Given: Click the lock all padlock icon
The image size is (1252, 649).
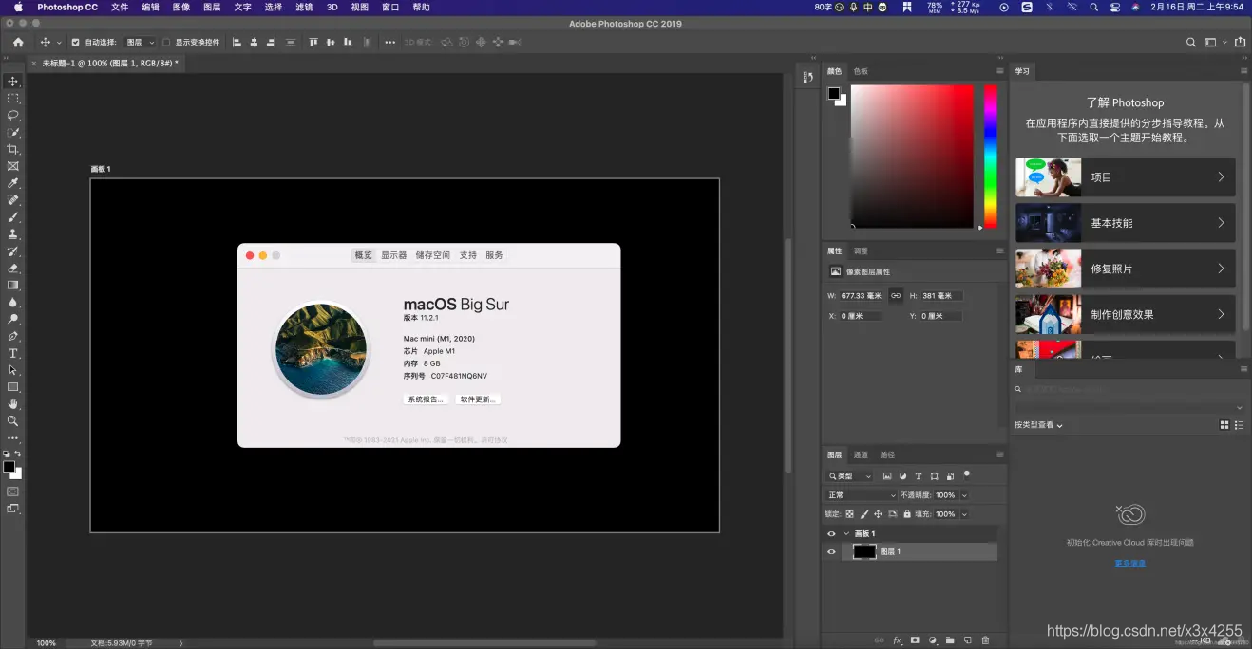Looking at the screenshot, I should [x=906, y=514].
